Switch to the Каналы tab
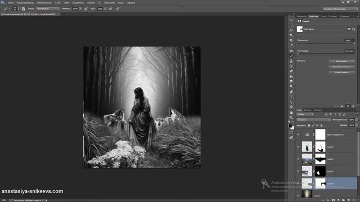Image resolution: width=360 pixels, height=202 pixels. click(307, 110)
